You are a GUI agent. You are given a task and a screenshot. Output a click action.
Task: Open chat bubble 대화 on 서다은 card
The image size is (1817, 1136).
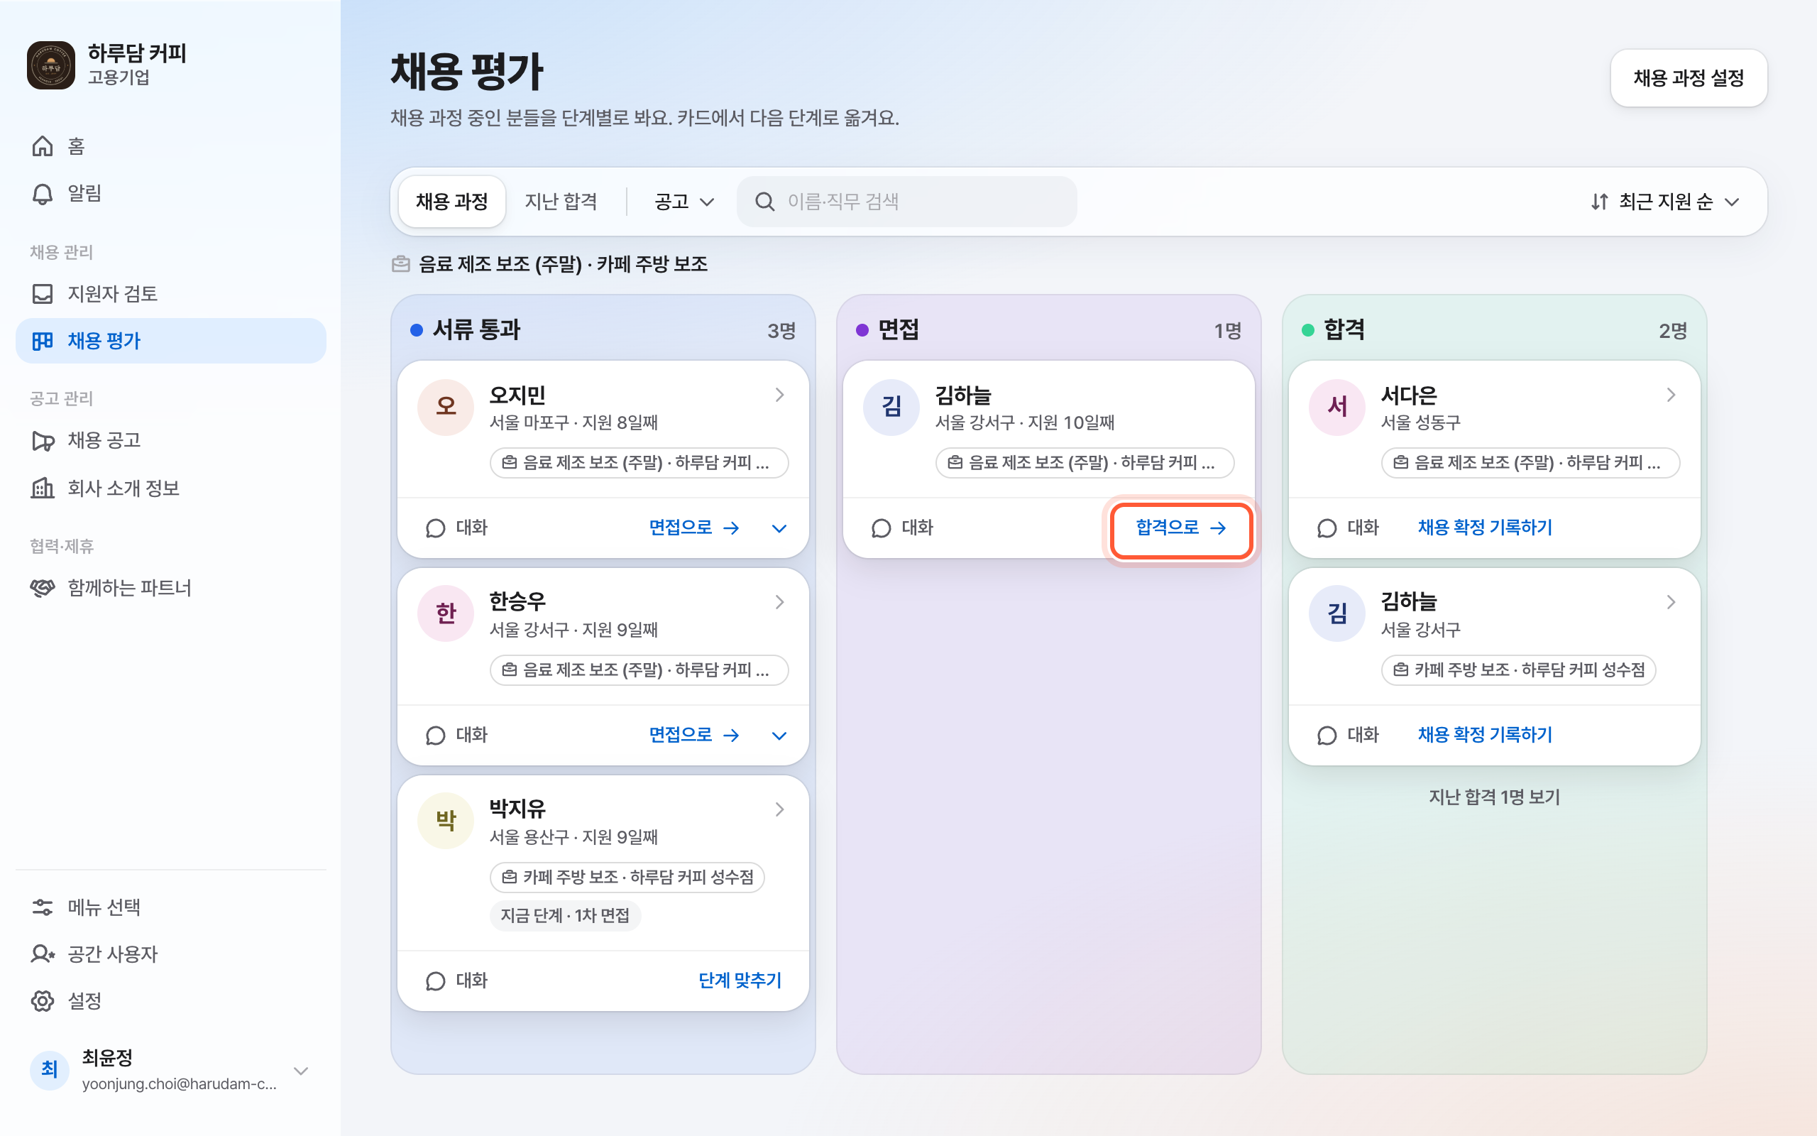coord(1348,528)
